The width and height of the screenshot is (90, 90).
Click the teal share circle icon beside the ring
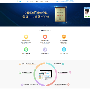63,64
